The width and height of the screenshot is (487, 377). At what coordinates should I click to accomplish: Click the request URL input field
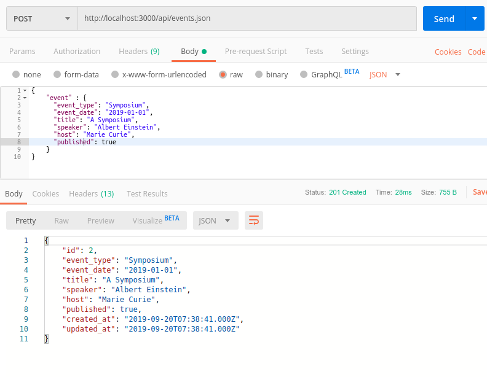pos(246,18)
